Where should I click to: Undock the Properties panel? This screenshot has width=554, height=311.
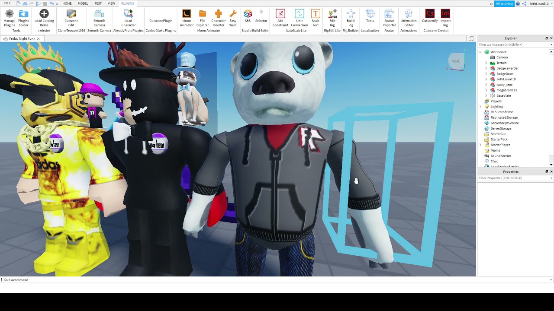547,171
